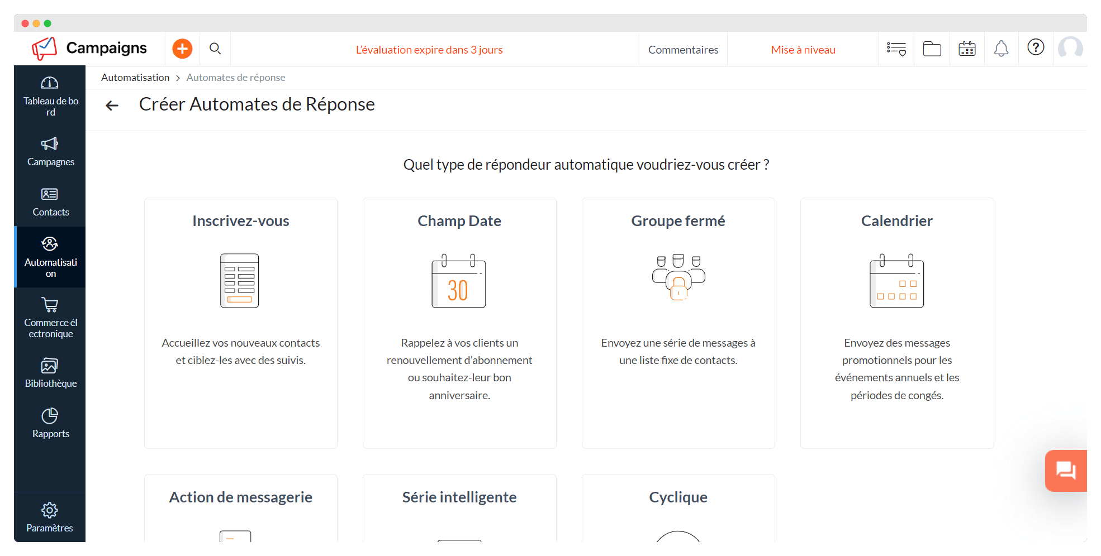1101x556 pixels.
Task: Open Paramètres at sidebar bottom
Action: pyautogui.click(x=50, y=517)
